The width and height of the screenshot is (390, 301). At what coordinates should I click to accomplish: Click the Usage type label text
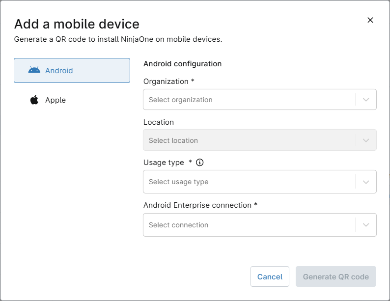click(164, 163)
